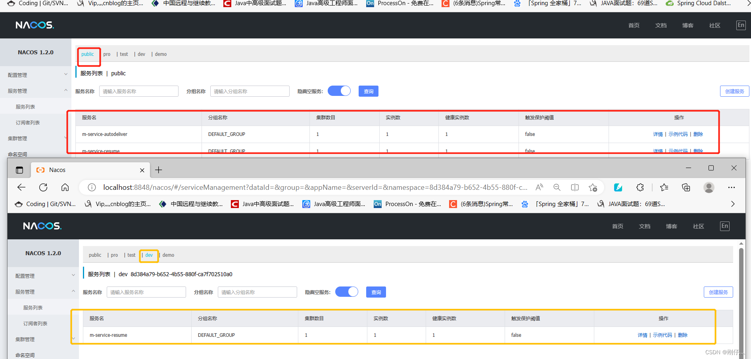Open 首页 nav link in front window
This screenshot has width=751, height=359.
pyautogui.click(x=618, y=226)
